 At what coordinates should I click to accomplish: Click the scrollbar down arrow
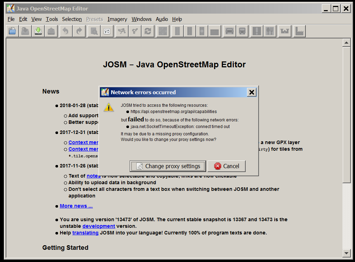[346, 253]
